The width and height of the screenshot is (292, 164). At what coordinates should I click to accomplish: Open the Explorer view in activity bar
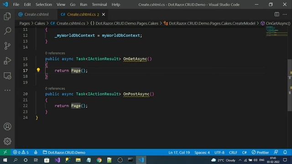pos(7,16)
